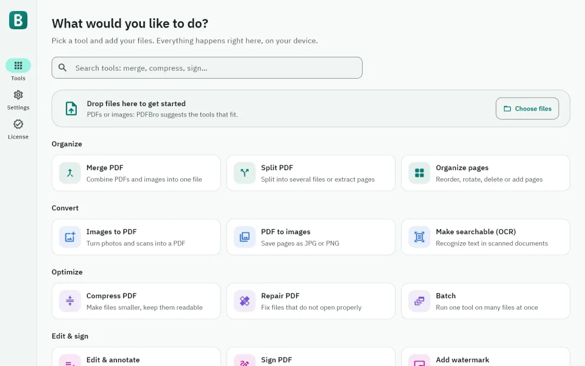Click the Organize section heading
The width and height of the screenshot is (585, 366).
click(67, 144)
